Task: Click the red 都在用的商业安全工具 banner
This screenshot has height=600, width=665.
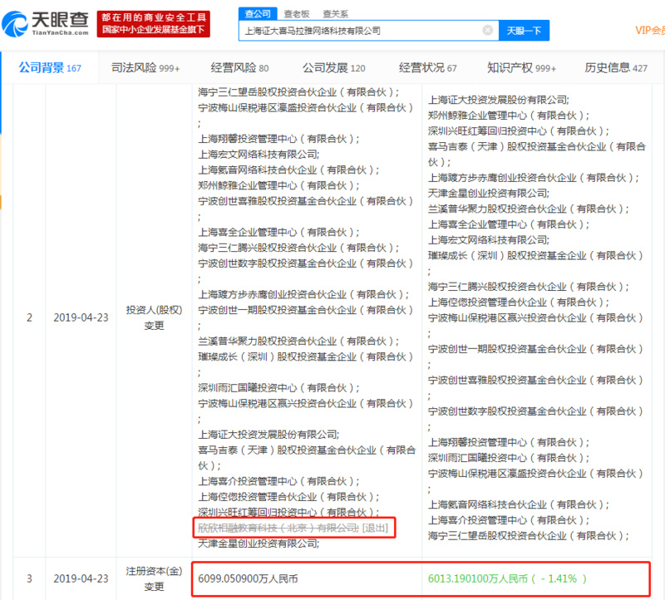Action: (153, 24)
